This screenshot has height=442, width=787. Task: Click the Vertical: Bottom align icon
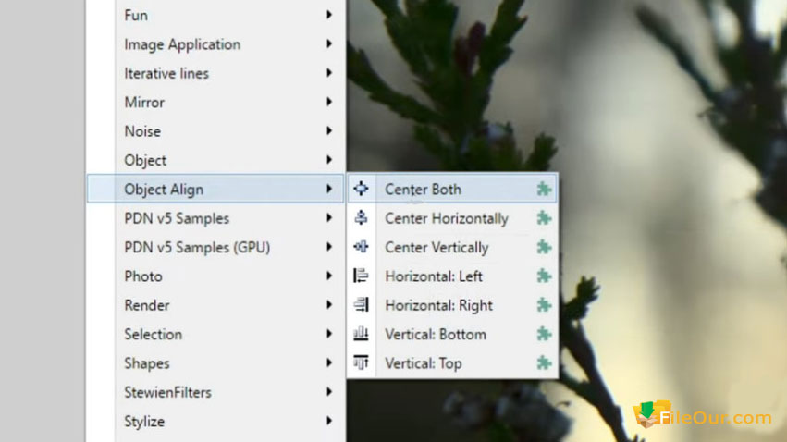(x=361, y=334)
